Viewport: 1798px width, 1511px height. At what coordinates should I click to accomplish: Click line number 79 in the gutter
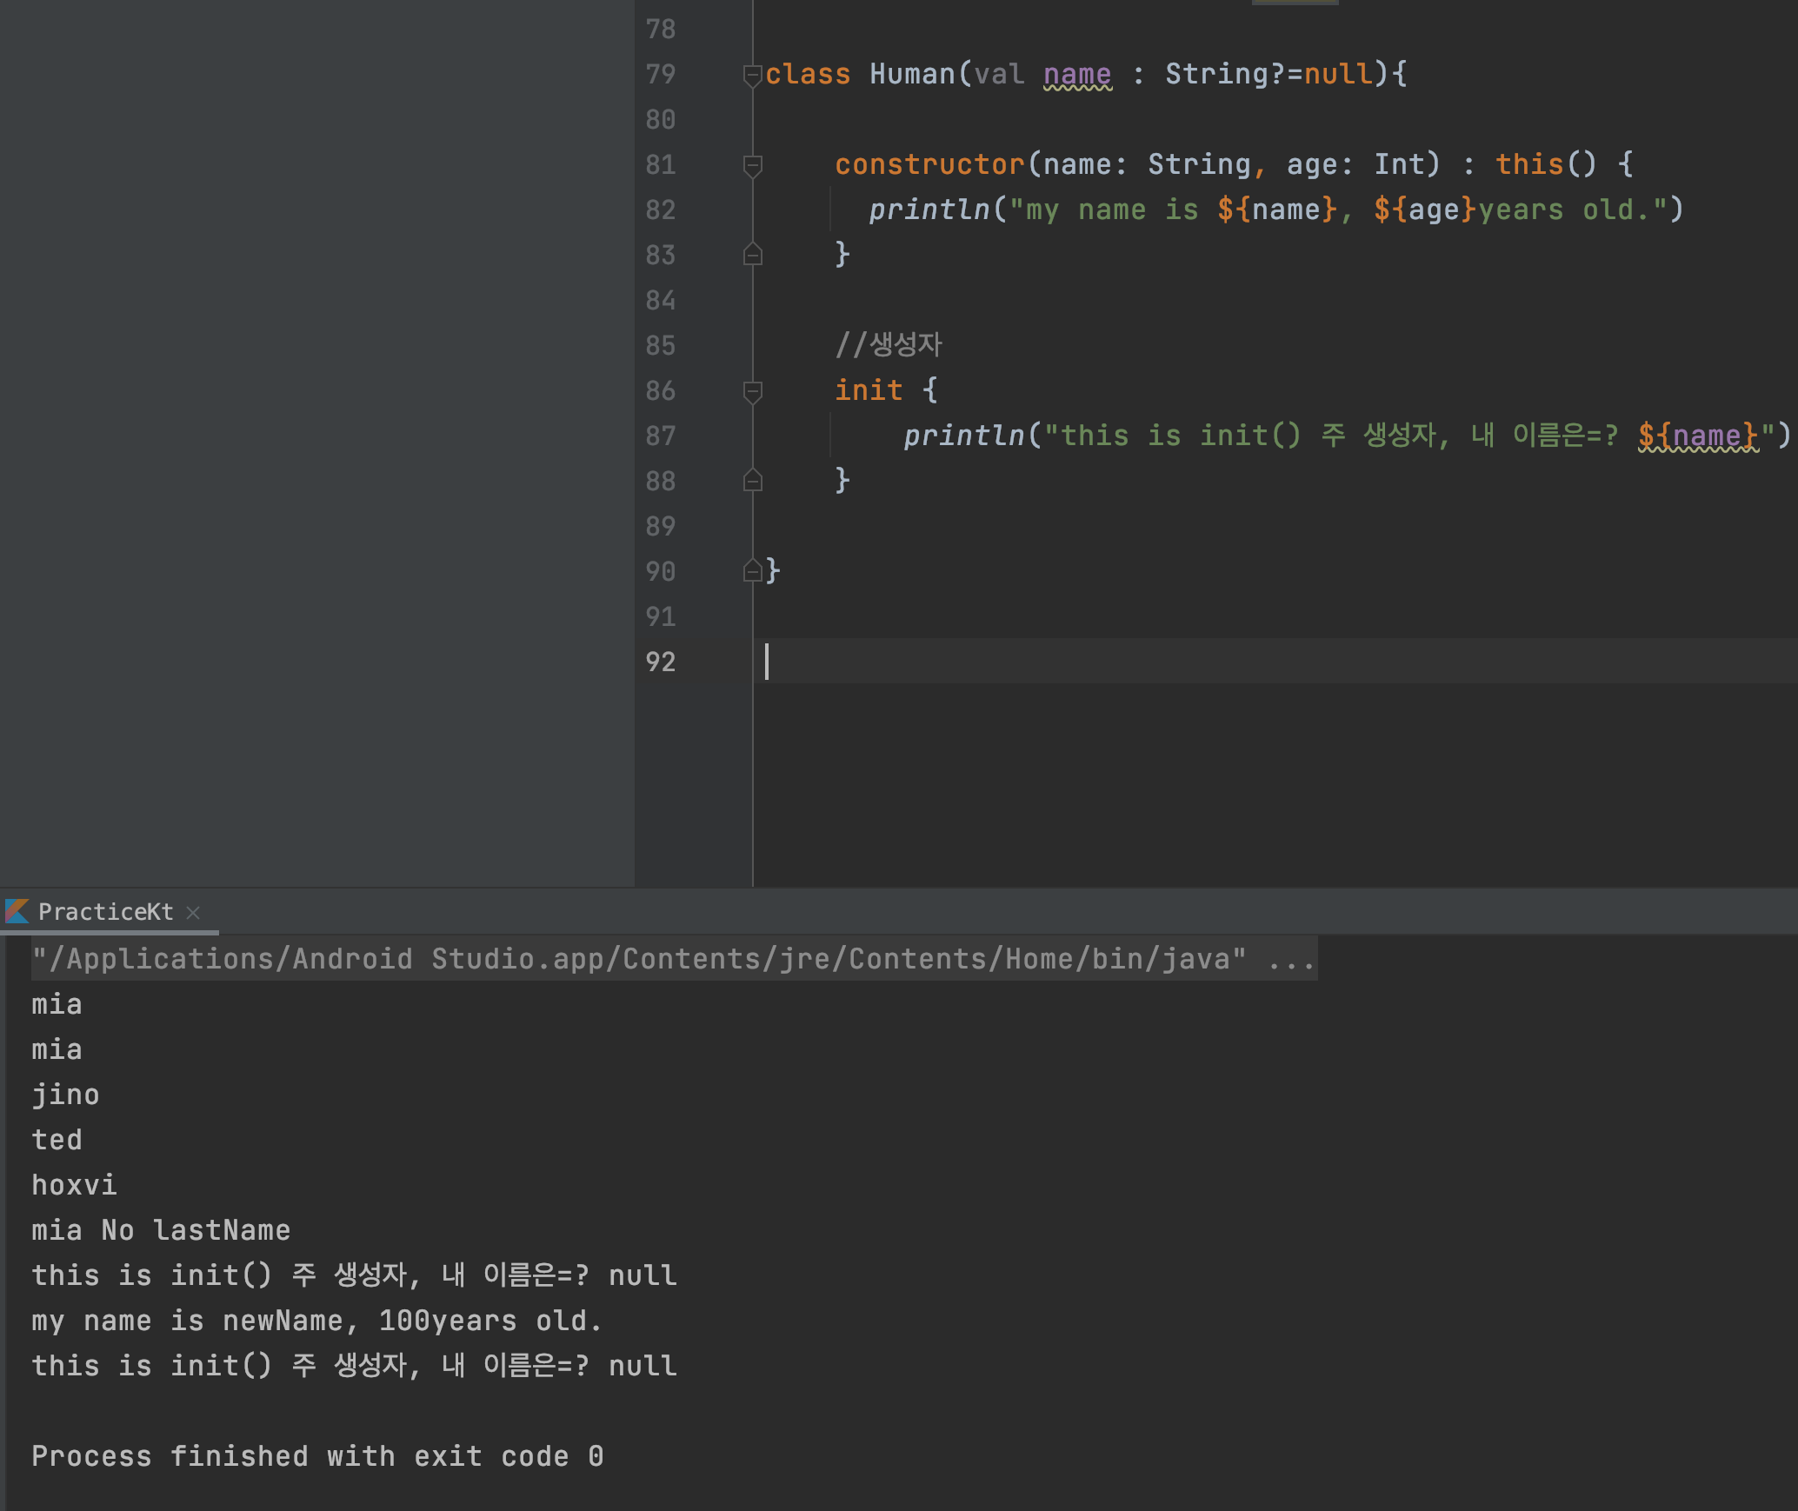point(660,74)
